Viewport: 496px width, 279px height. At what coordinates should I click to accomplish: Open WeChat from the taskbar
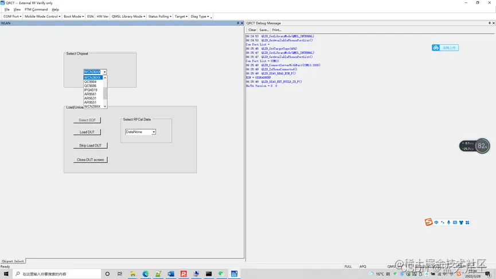pyautogui.click(x=221, y=274)
